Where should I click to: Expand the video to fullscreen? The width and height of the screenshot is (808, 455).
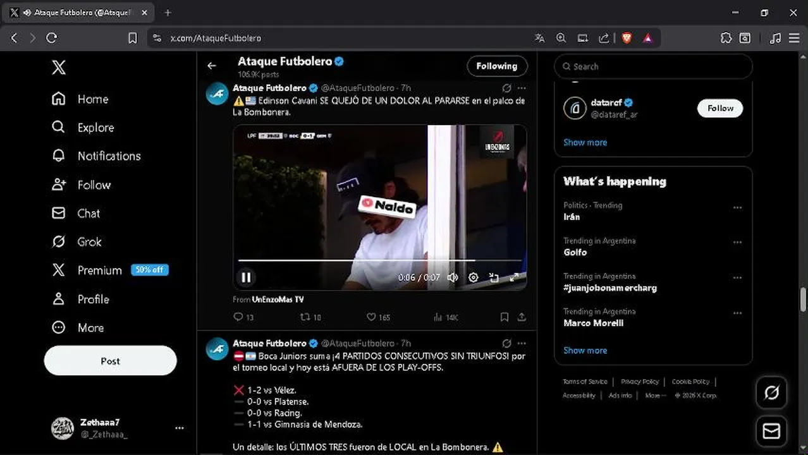pyautogui.click(x=514, y=277)
